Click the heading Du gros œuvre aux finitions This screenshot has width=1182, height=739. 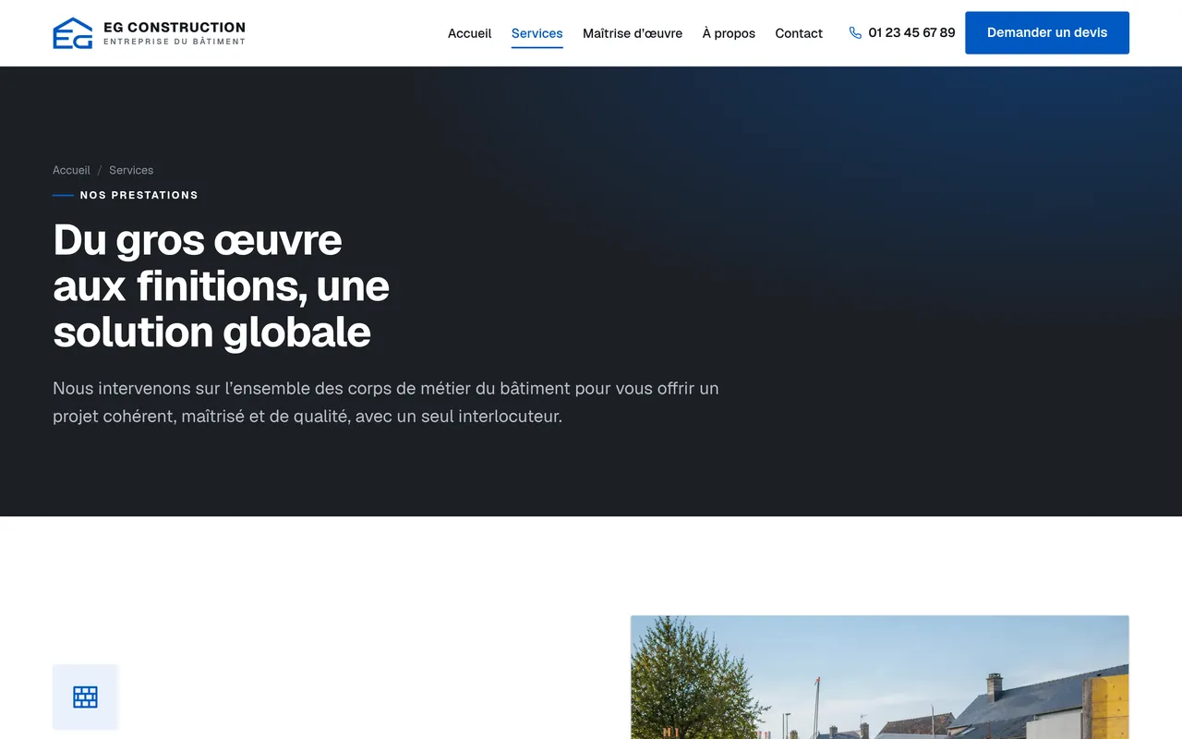(222, 285)
